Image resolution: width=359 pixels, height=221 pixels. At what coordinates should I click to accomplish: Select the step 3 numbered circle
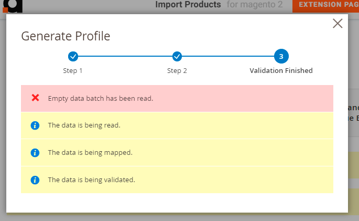tap(281, 56)
